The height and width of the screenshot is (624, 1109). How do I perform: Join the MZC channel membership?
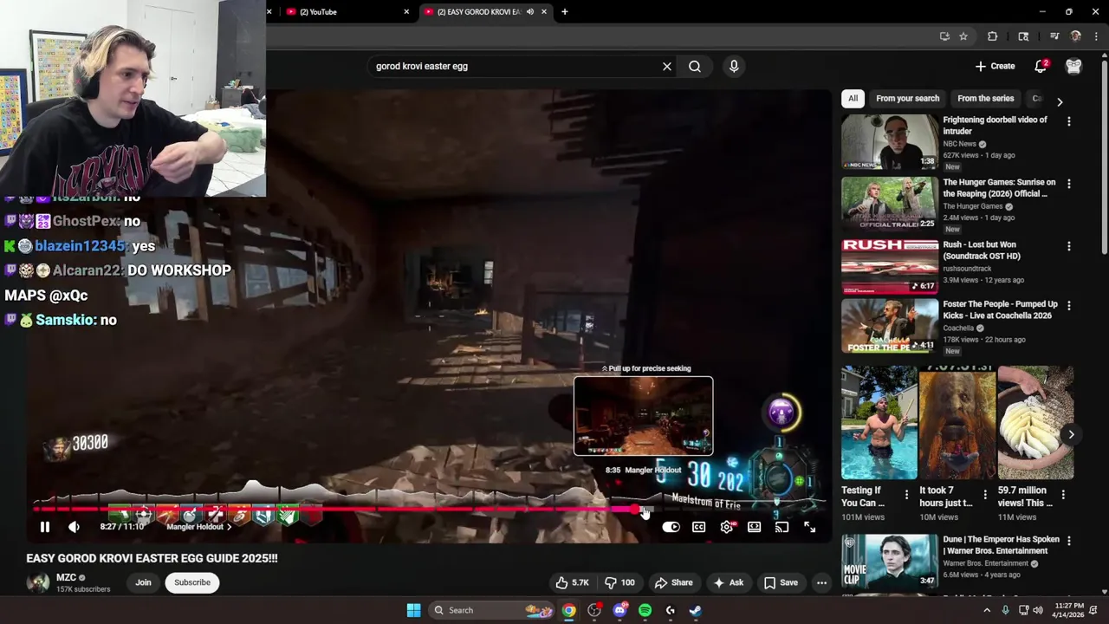click(143, 582)
